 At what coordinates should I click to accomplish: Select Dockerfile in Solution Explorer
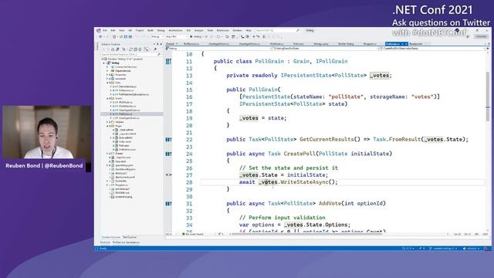point(121,181)
